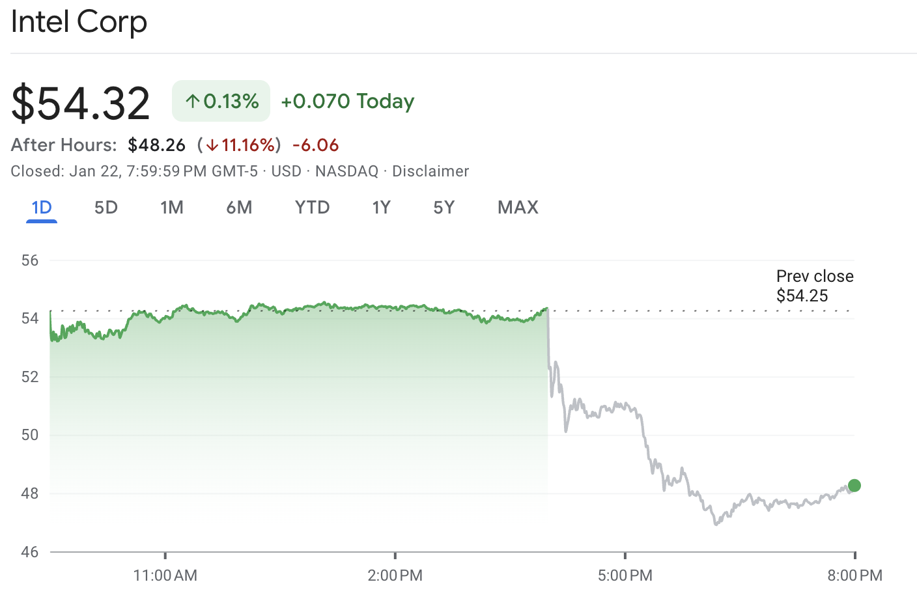View the 1Y performance chart
Image resolution: width=917 pixels, height=595 pixels.
382,207
